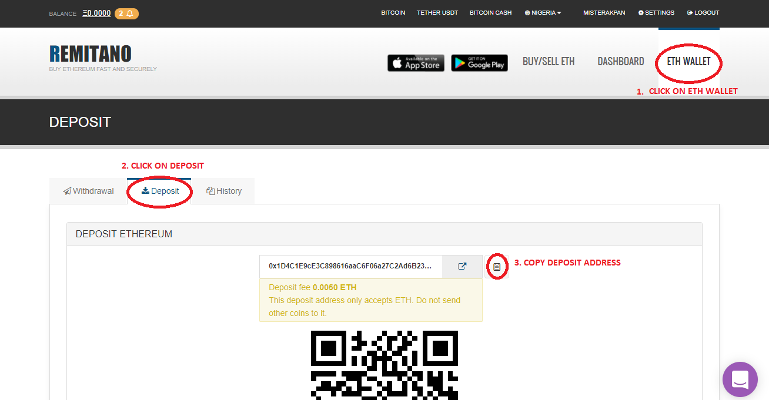The height and width of the screenshot is (400, 769).
Task: Open the Dashboard menu item
Action: pyautogui.click(x=621, y=62)
